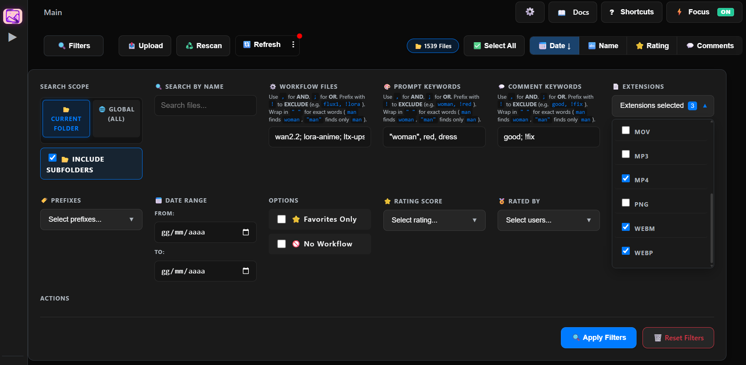Edit the comment keywords field
Viewport: 746px width, 365px height.
pyautogui.click(x=549, y=137)
